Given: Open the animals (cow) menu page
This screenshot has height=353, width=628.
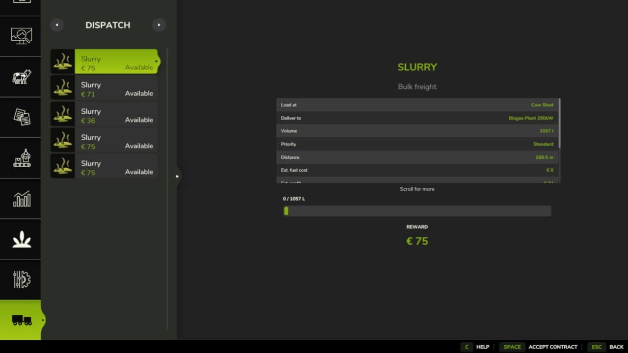Looking at the screenshot, I should click(x=21, y=77).
